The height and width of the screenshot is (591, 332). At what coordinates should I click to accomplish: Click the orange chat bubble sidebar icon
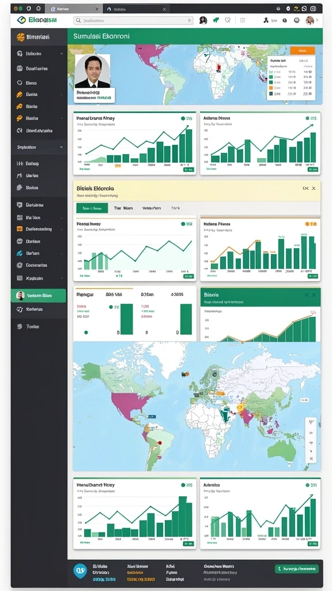[x=20, y=229]
